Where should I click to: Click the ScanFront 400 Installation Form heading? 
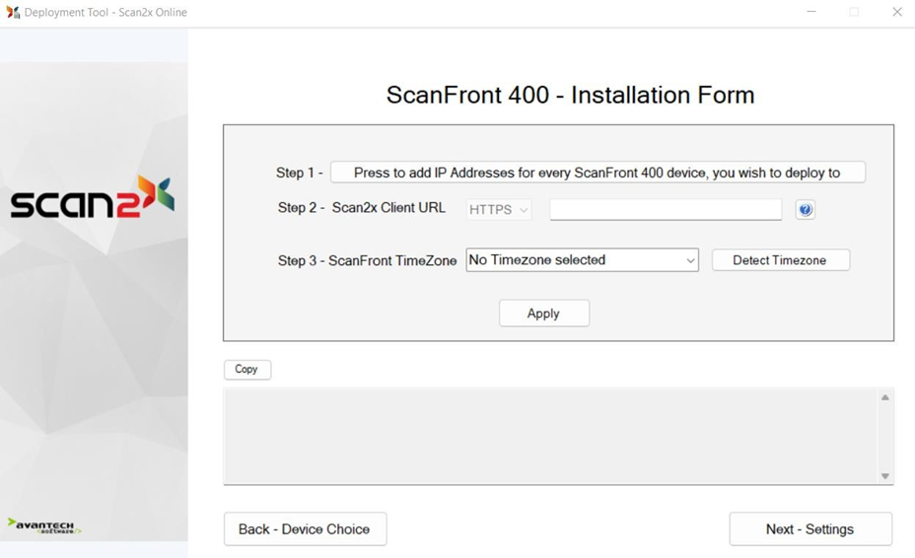click(570, 96)
